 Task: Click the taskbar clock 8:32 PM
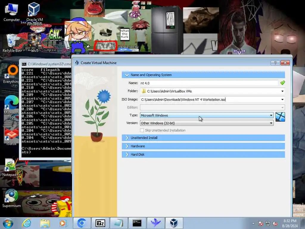tap(290, 223)
